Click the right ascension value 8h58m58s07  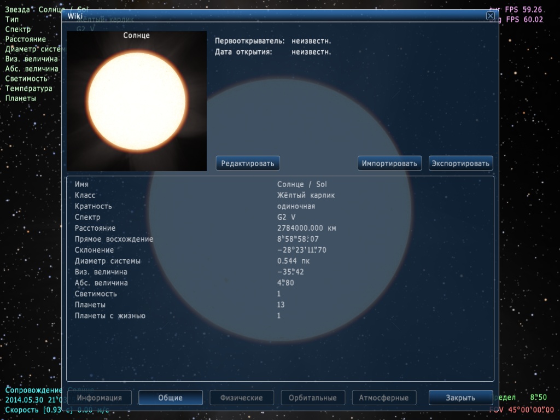(298, 239)
